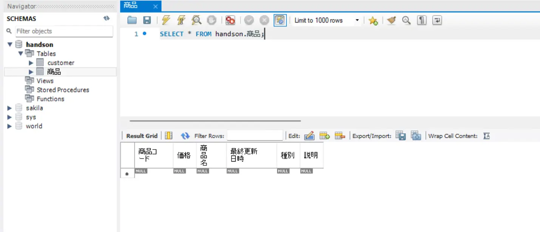
Task: Expand the customer table
Action: [x=31, y=63]
